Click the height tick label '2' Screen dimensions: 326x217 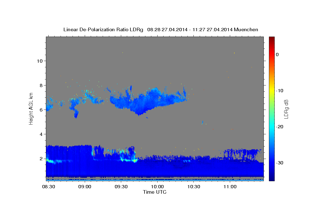point(41,158)
